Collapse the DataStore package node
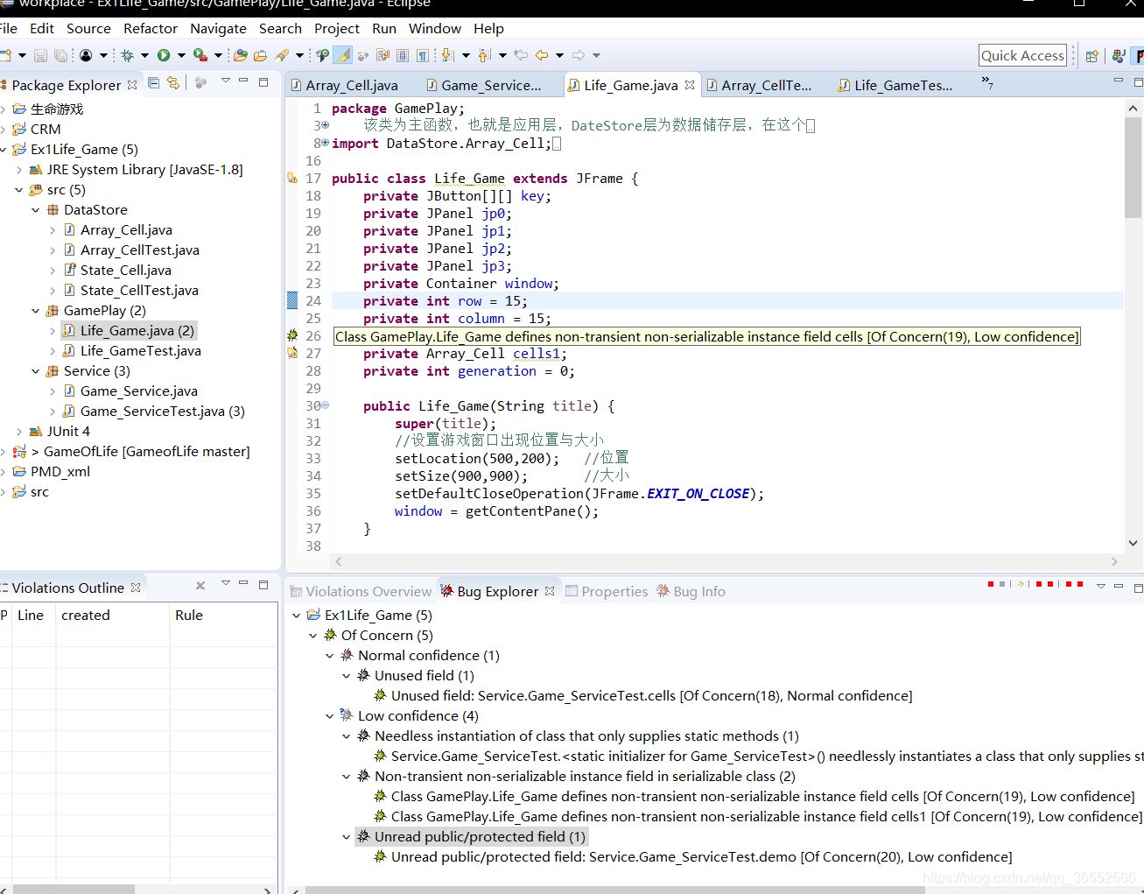Screen dimensions: 1144x894 (x=36, y=210)
